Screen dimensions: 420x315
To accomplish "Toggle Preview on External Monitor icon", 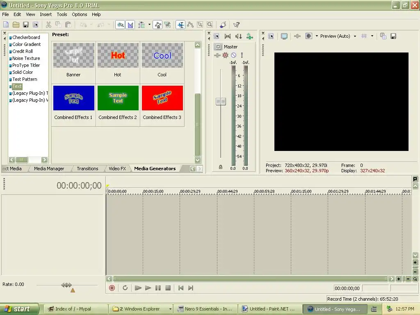I will point(284,36).
